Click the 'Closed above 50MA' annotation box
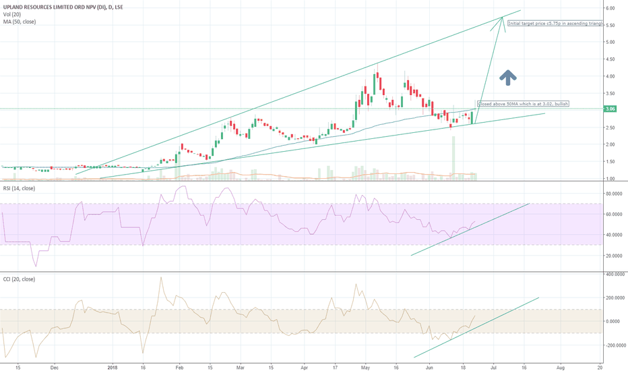Viewport: 628px width, 371px height. [x=523, y=104]
